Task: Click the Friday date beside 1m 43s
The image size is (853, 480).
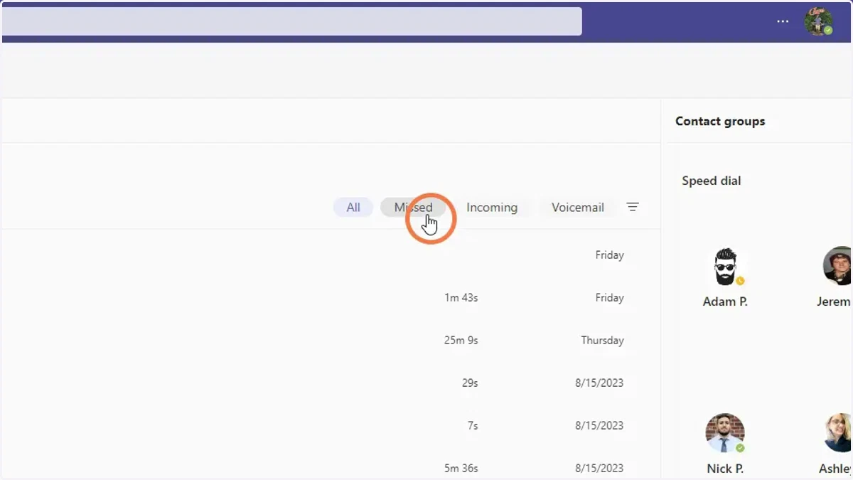Action: point(609,297)
